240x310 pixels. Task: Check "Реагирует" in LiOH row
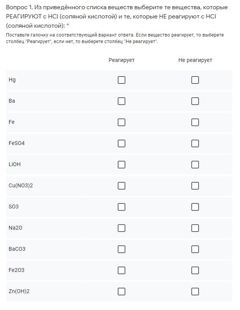click(122, 165)
